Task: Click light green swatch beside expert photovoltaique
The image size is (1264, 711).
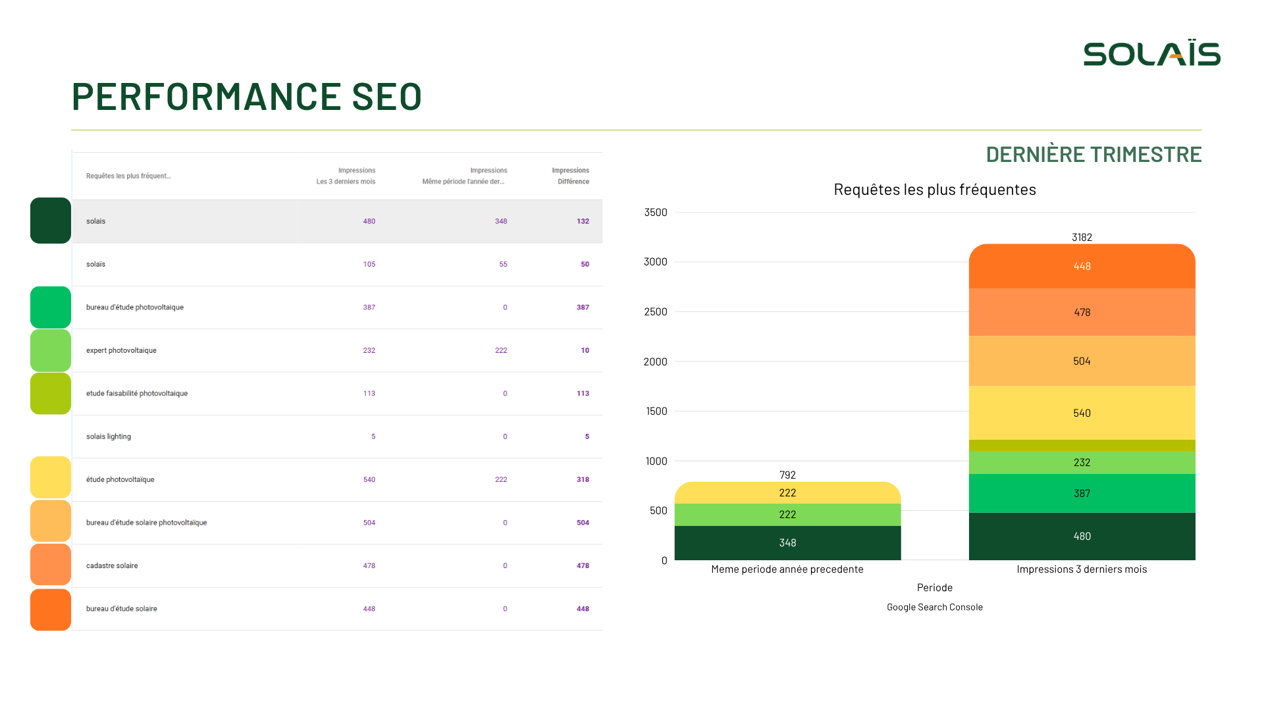Action: (x=51, y=350)
